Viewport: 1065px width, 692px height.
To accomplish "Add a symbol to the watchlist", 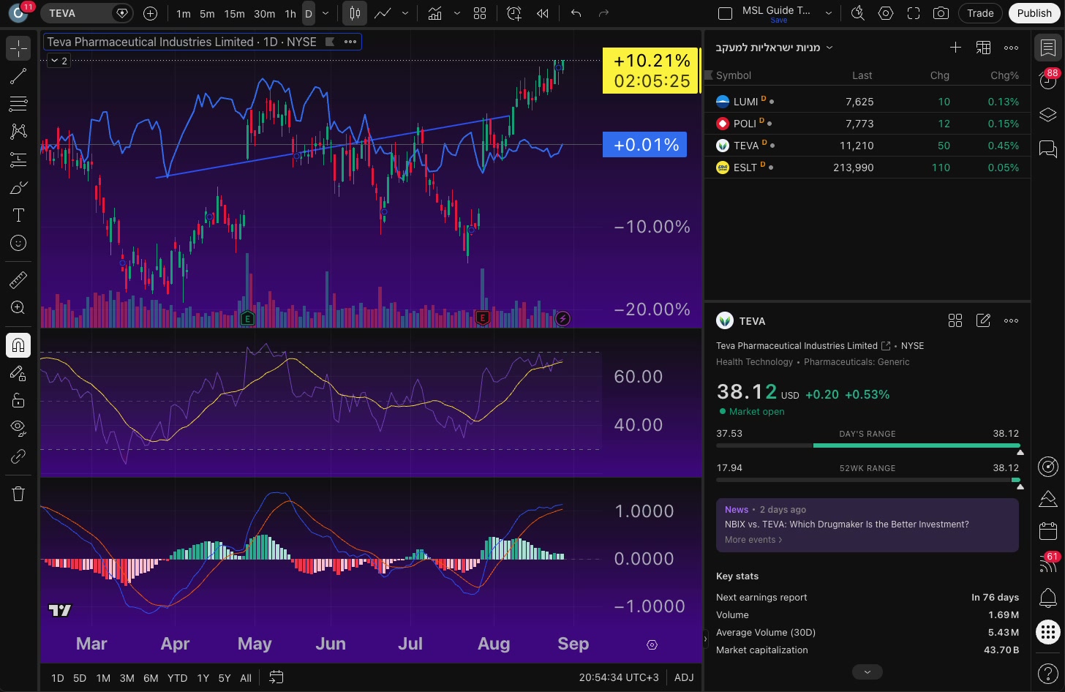I will click(x=955, y=48).
